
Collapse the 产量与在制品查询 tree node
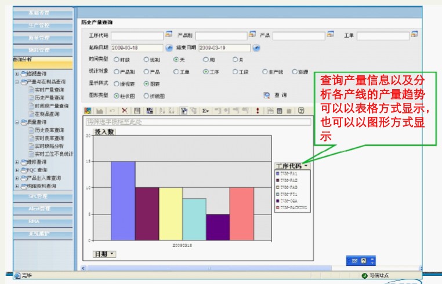[17, 82]
